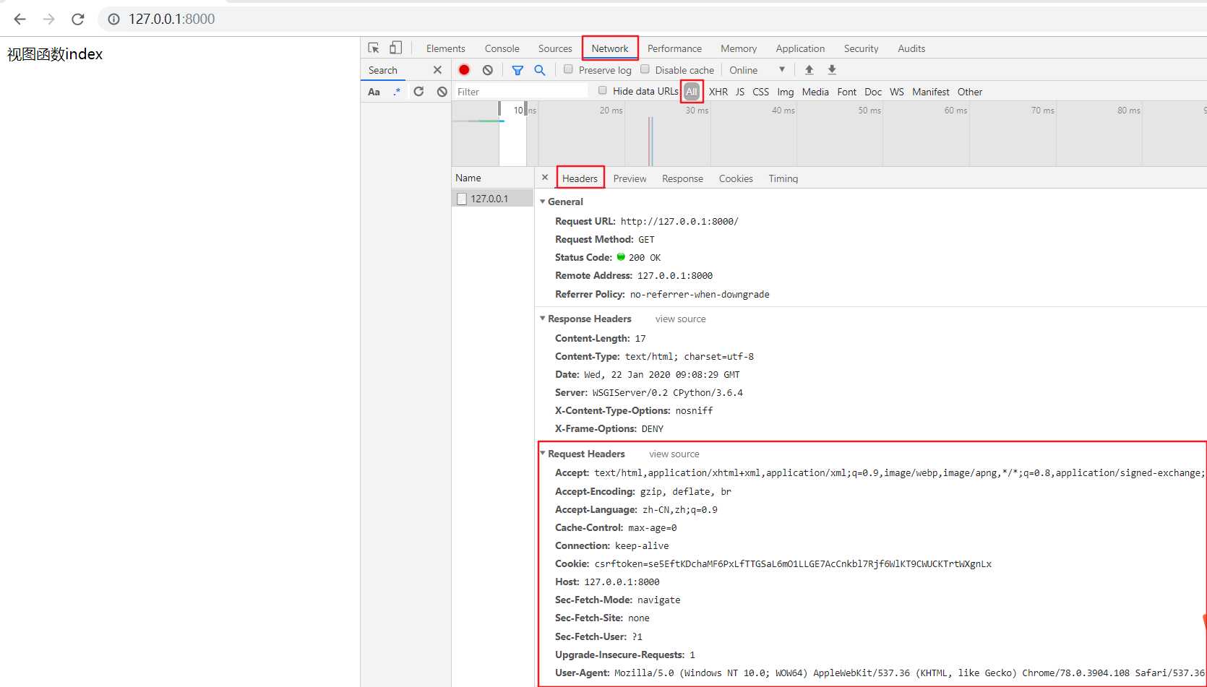The image size is (1207, 687).
Task: Filter requests by WS
Action: 897,92
